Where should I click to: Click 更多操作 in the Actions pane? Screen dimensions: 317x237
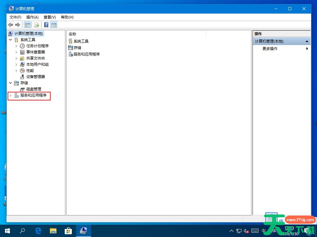click(x=270, y=48)
